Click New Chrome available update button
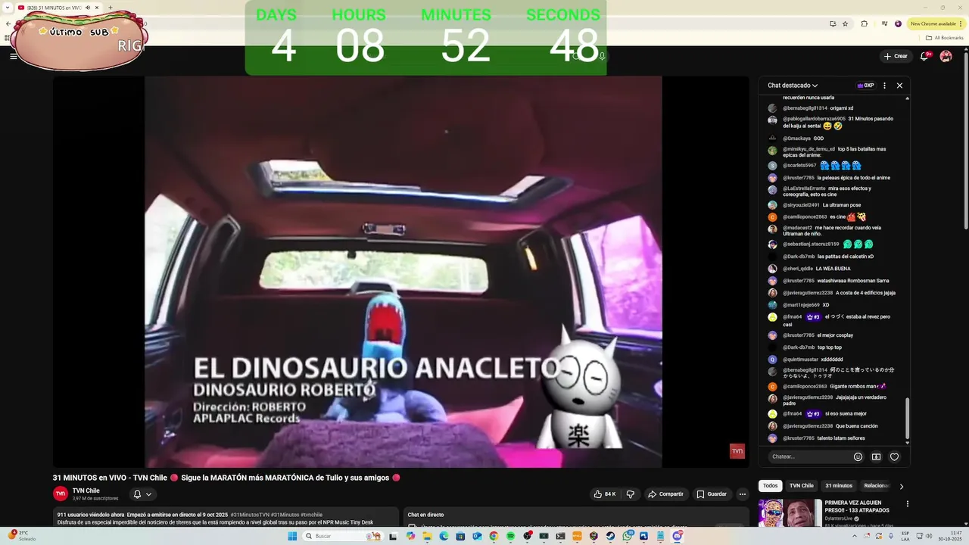Screen dimensions: 969x545 click(936, 23)
